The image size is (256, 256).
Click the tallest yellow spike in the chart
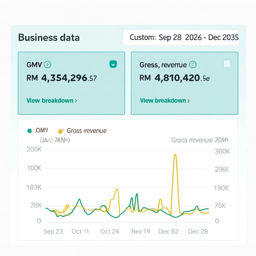pos(175,155)
